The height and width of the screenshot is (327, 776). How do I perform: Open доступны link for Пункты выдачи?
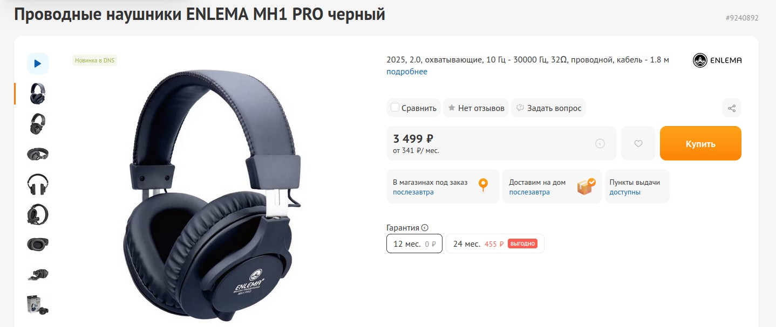tap(625, 192)
